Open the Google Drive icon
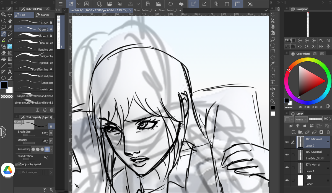The width and height of the screenshot is (332, 193). [x=7, y=171]
